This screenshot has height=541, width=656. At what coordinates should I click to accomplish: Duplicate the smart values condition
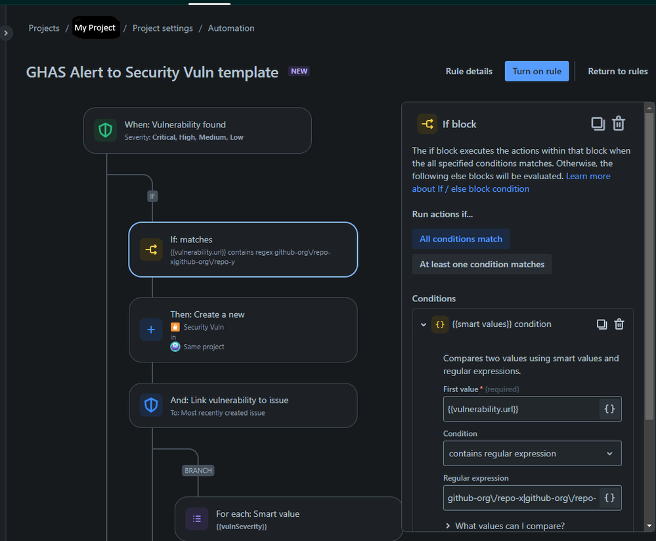point(601,324)
